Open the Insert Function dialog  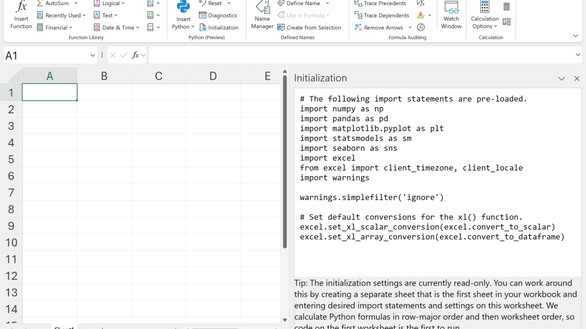point(21,16)
